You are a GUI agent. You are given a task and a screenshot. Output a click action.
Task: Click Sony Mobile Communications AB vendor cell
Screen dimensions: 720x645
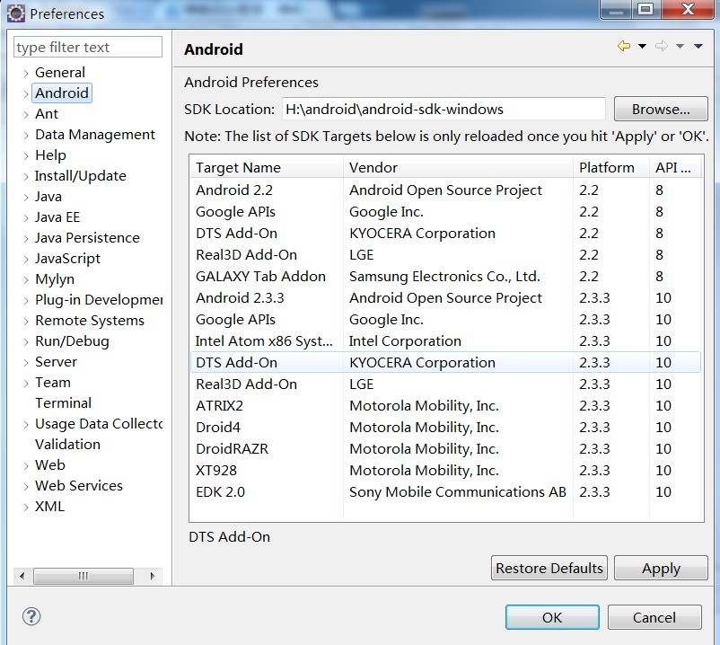pos(457,492)
